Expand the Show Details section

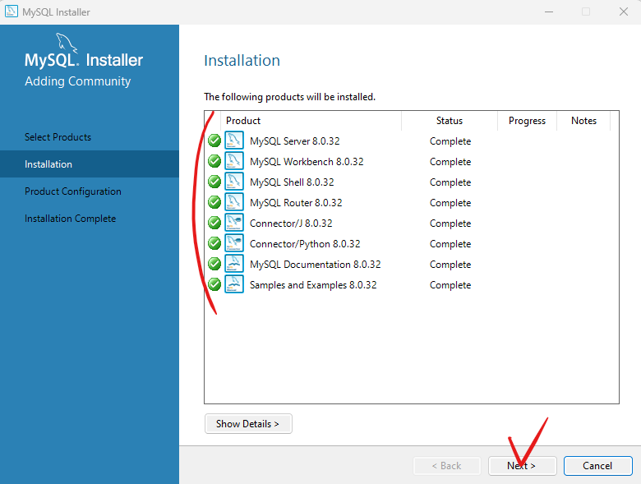(x=248, y=423)
